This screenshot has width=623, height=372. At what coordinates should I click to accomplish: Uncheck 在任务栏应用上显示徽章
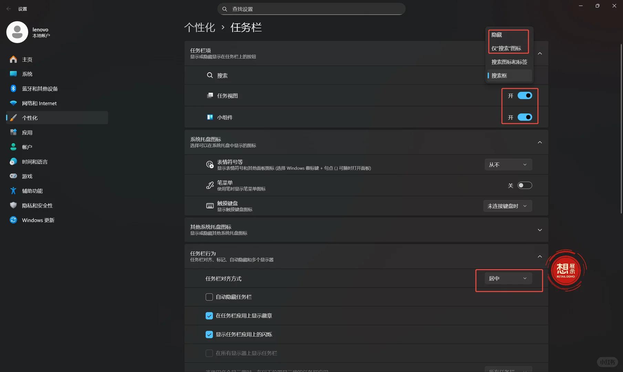209,315
